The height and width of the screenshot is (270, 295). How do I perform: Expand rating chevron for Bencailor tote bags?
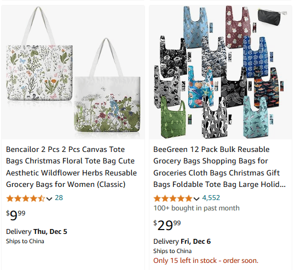(x=49, y=198)
